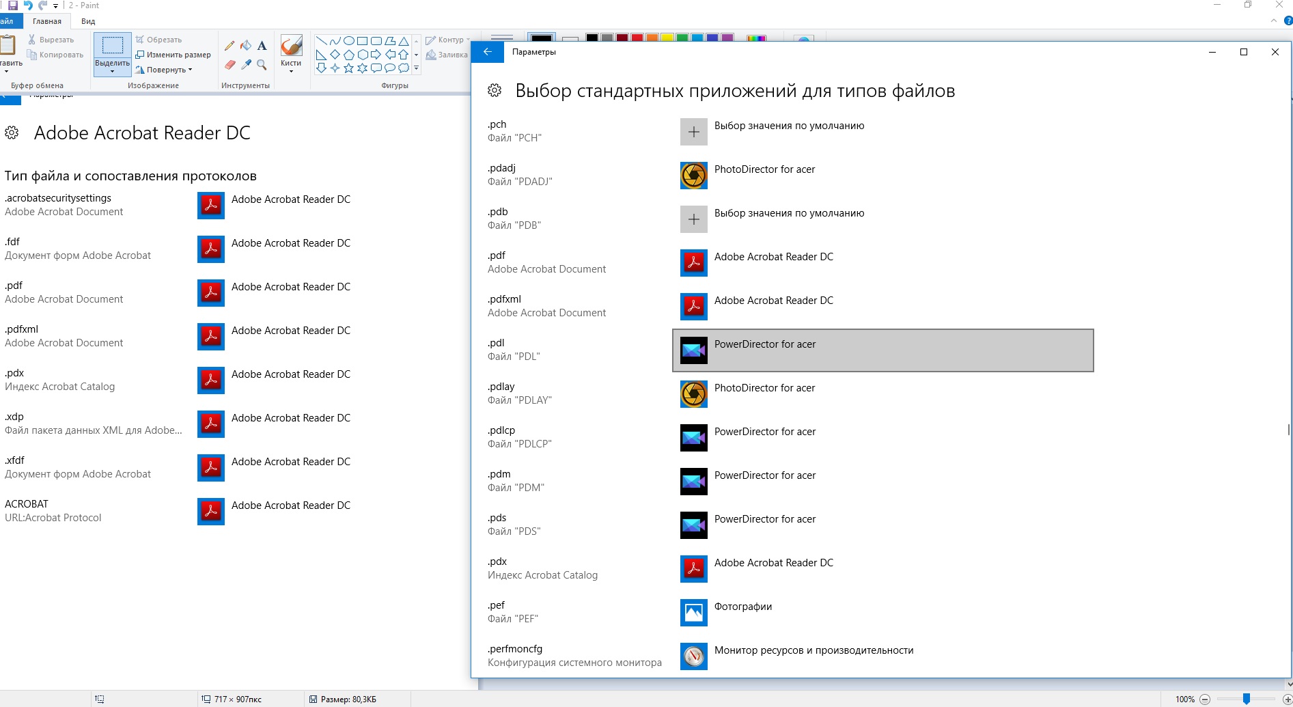This screenshot has height=707, width=1293.
Task: Open Изменить размер dialog
Action: pos(173,55)
